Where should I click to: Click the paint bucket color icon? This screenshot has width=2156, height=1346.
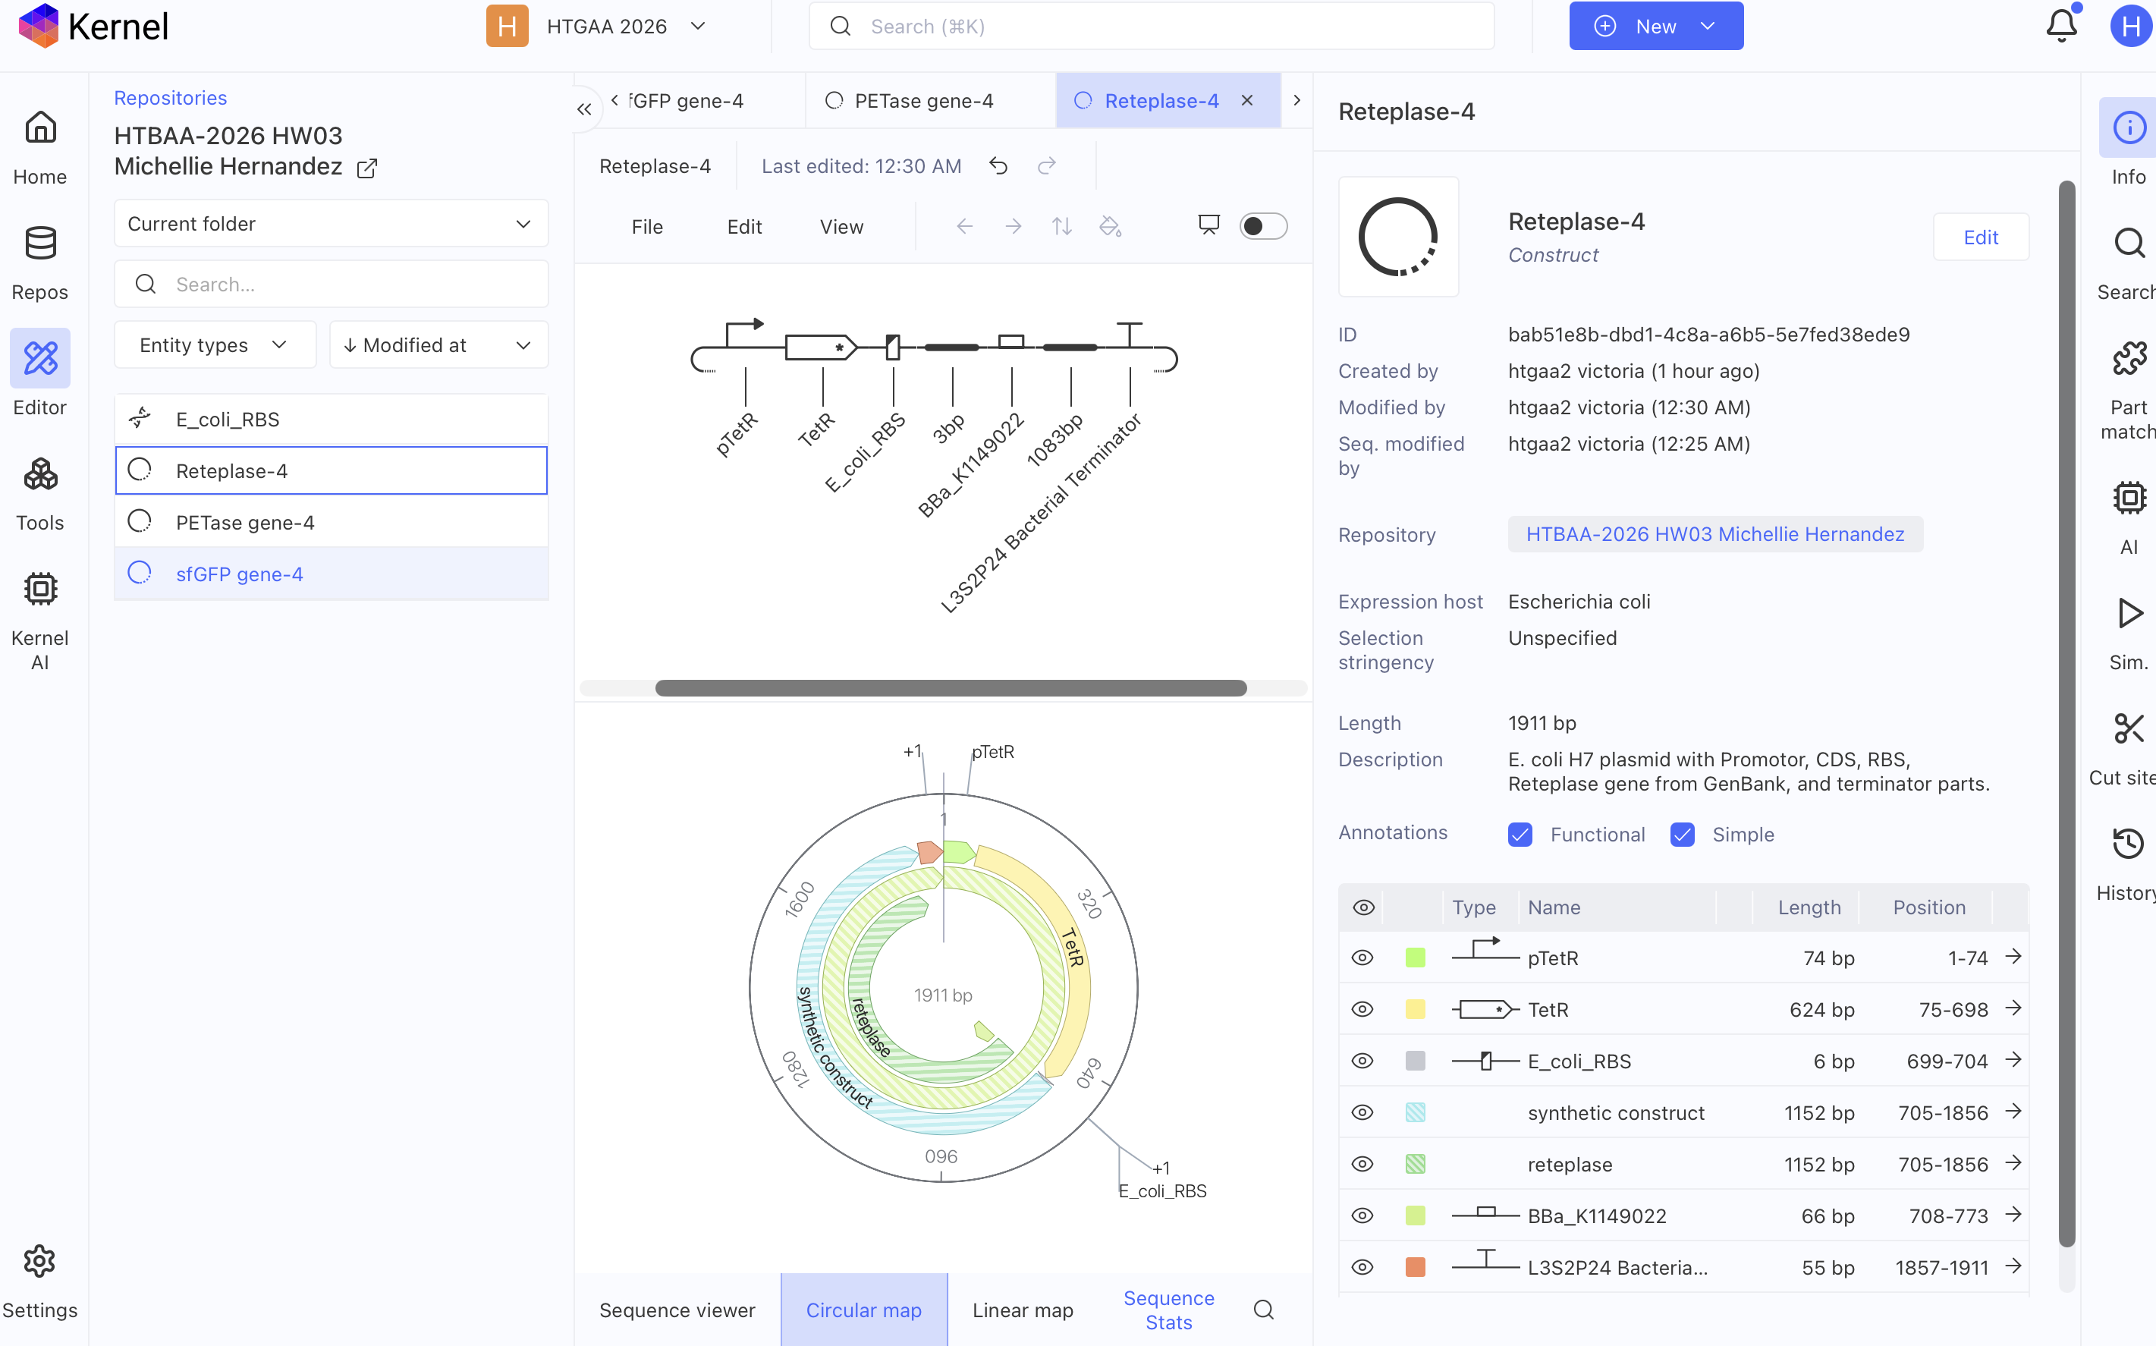pyautogui.click(x=1110, y=226)
